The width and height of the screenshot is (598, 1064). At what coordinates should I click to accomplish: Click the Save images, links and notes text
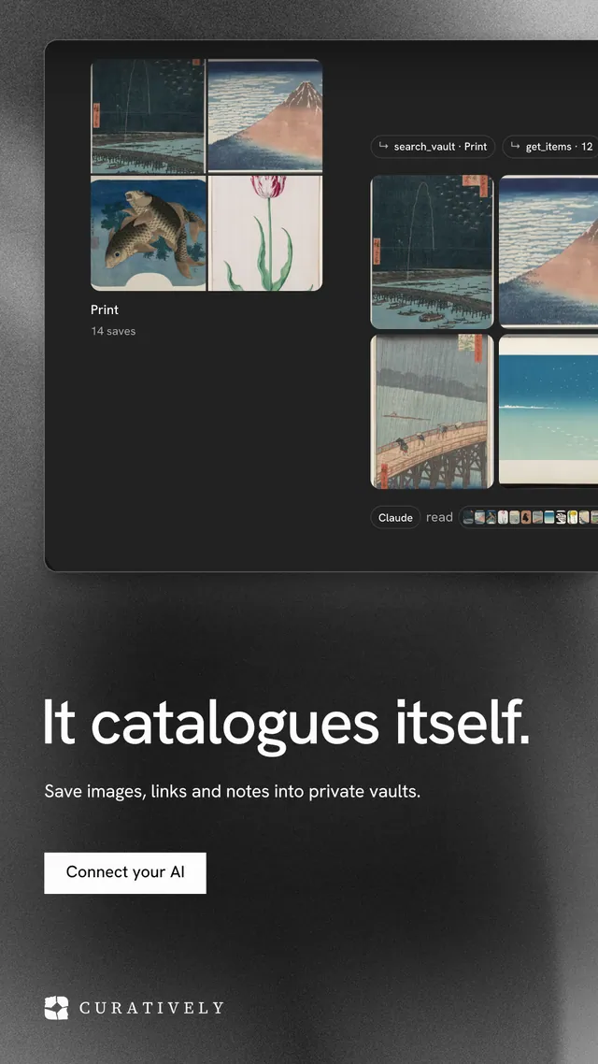pos(233,791)
